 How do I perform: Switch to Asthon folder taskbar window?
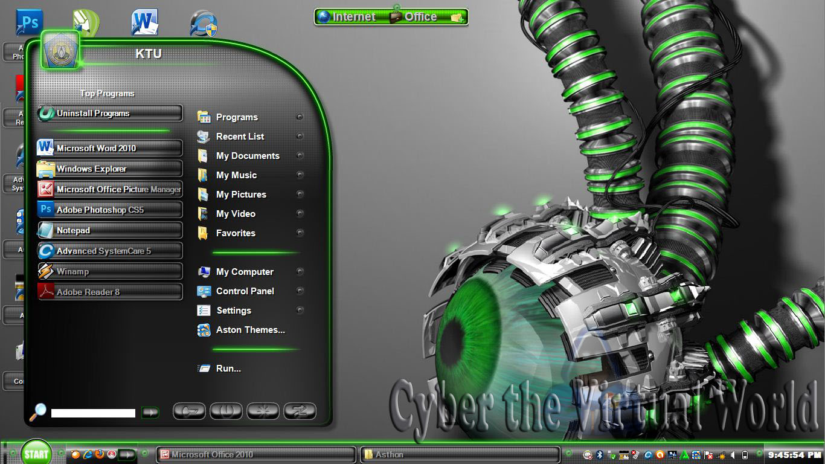(460, 454)
